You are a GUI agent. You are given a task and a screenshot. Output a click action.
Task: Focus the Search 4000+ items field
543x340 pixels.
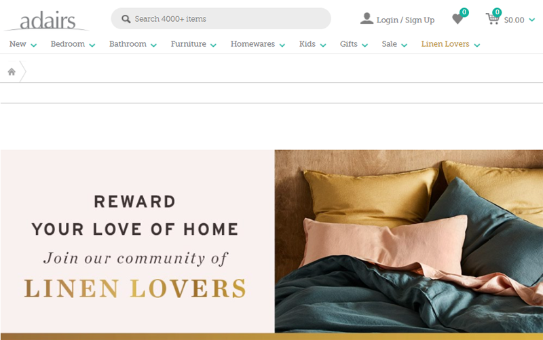(221, 19)
